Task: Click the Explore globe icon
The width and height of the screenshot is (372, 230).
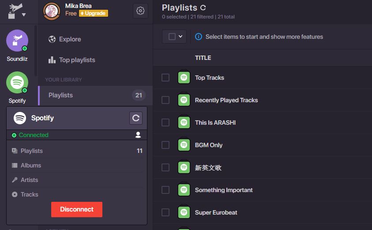Action: tap(52, 39)
